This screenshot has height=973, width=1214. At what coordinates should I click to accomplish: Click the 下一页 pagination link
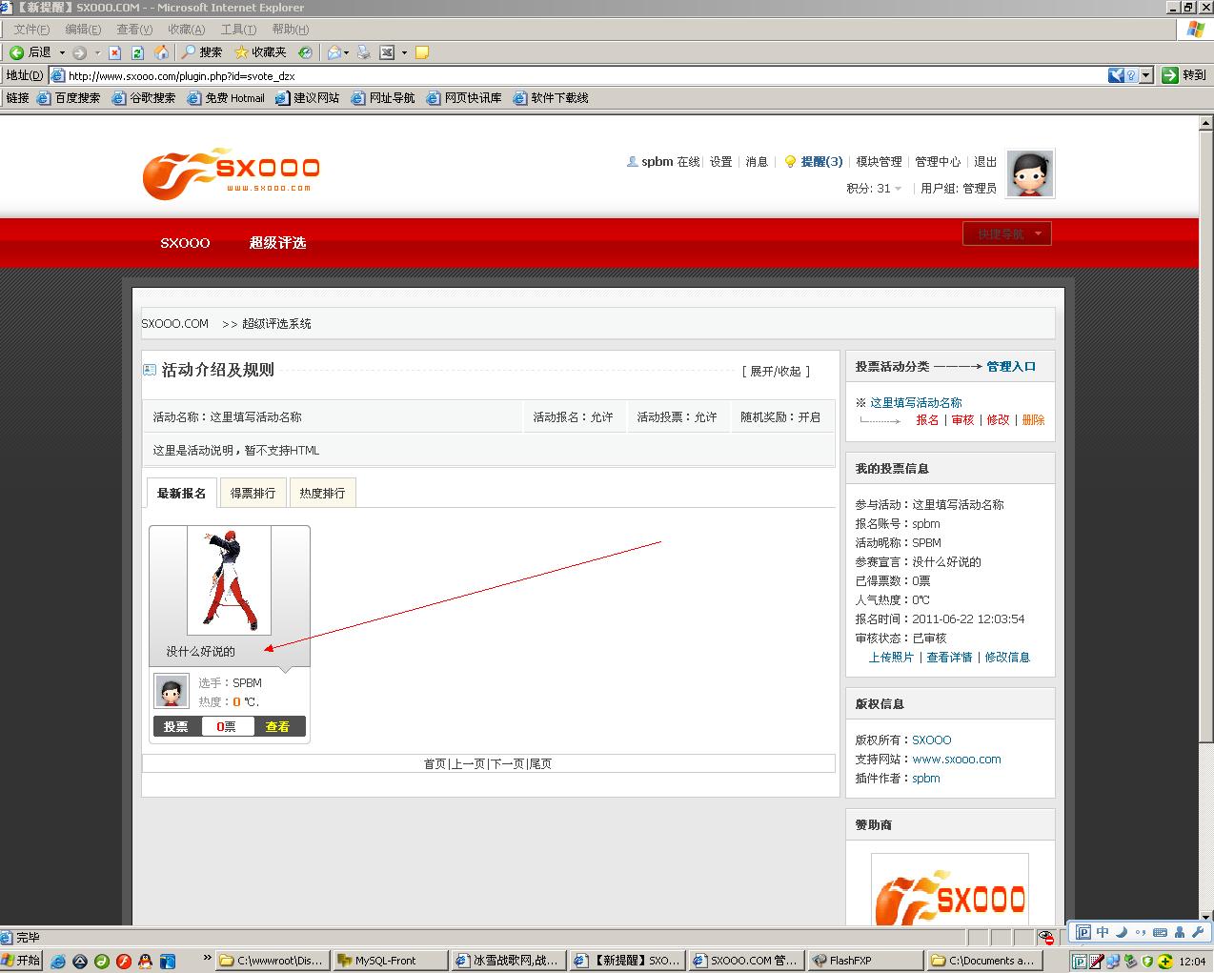click(x=507, y=764)
